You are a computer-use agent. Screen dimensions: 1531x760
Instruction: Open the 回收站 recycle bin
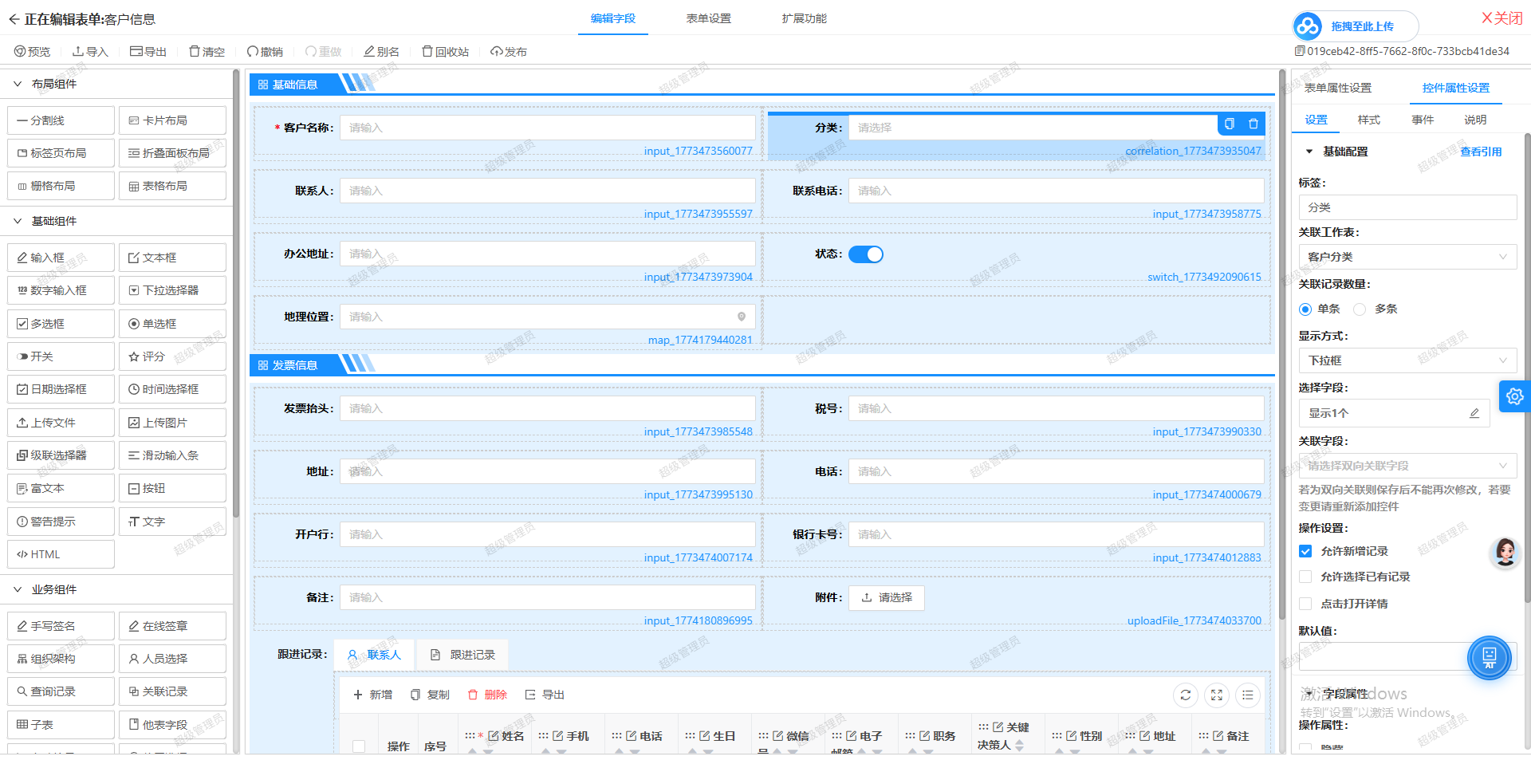click(445, 52)
